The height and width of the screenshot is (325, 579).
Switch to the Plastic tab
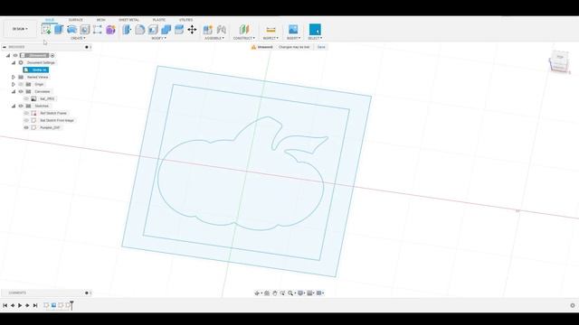[x=159, y=20]
